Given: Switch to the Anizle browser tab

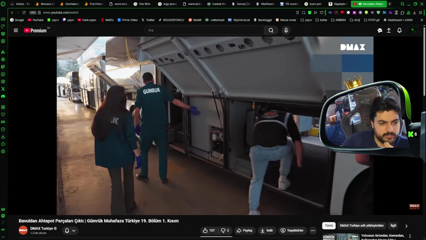Looking at the screenshot, I should click(x=21, y=4).
